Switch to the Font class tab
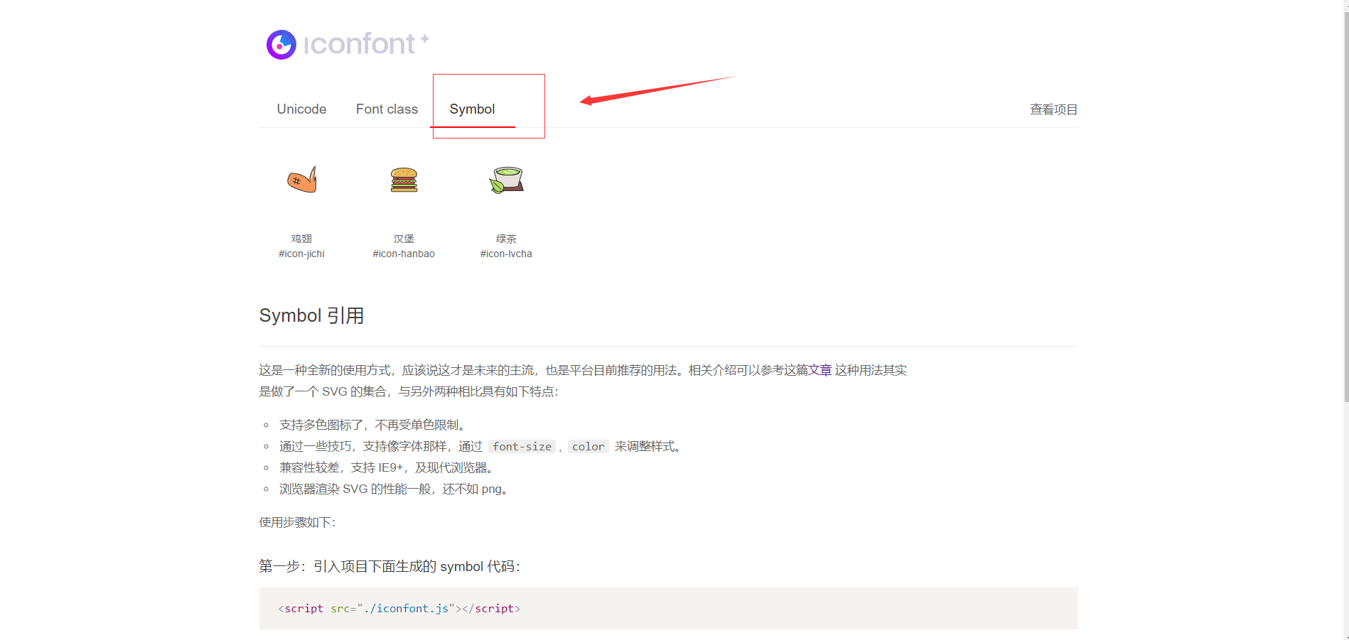The width and height of the screenshot is (1349, 640). click(387, 109)
